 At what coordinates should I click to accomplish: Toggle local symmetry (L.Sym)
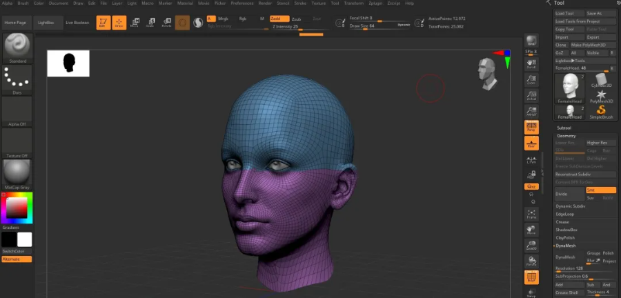pyautogui.click(x=531, y=159)
